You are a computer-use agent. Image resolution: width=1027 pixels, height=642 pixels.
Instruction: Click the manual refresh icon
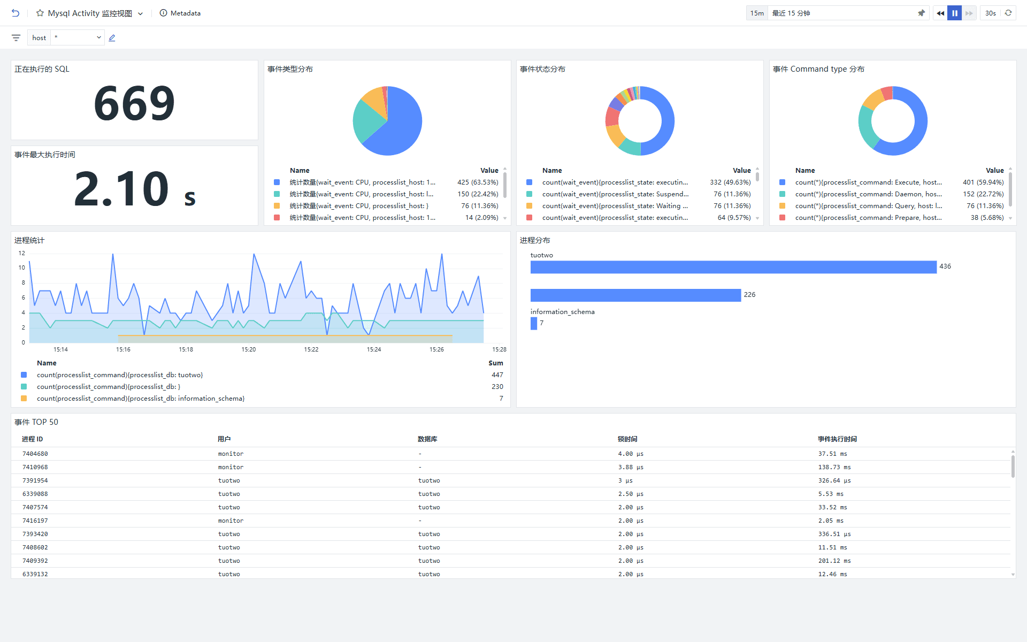click(1008, 13)
